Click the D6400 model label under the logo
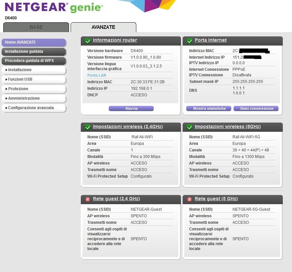This screenshot has height=272, width=292. (x=11, y=18)
